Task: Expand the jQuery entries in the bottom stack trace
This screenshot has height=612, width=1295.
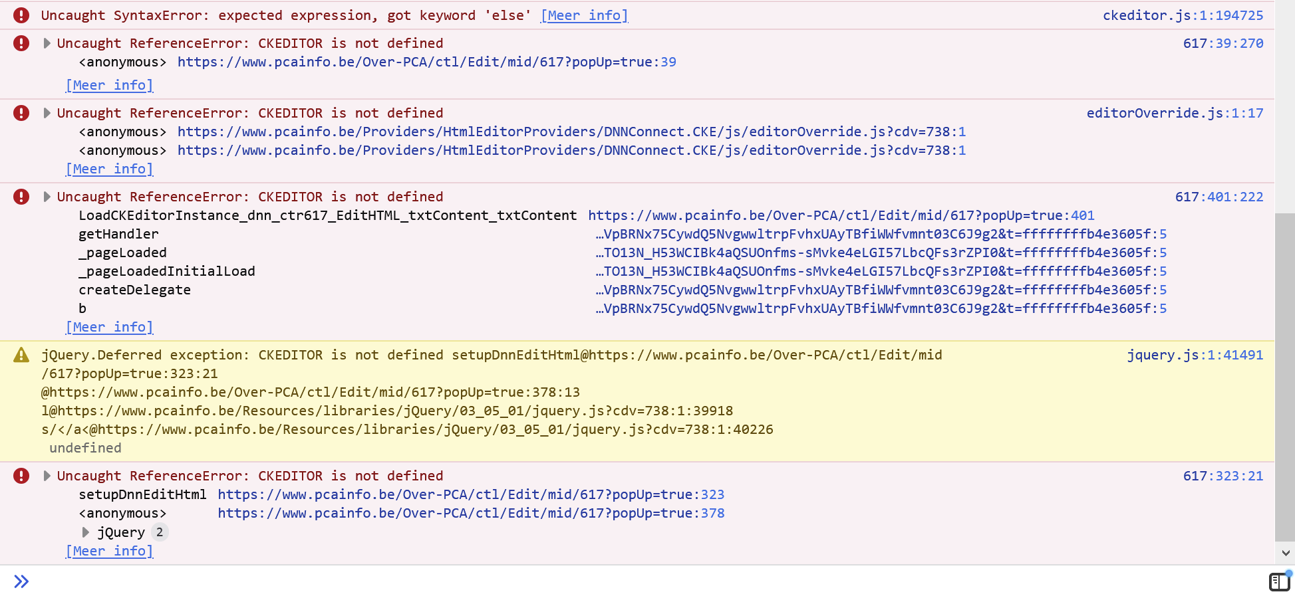Action: 85,532
